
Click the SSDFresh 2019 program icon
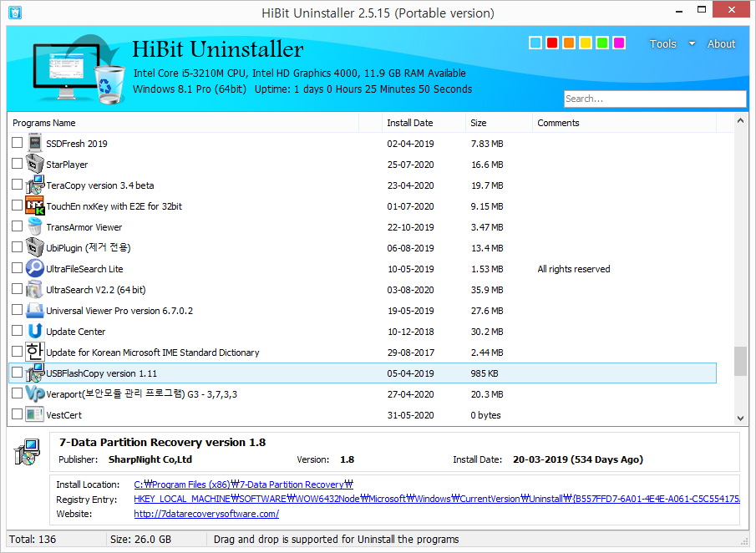point(35,143)
